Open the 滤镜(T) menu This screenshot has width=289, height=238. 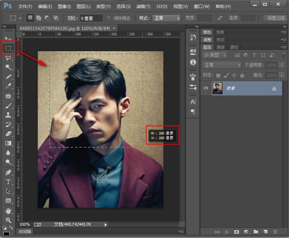point(143,6)
